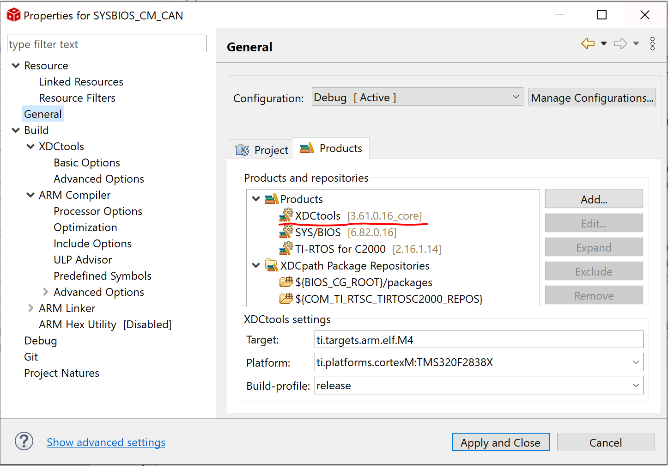This screenshot has width=668, height=466.
Task: Open the Configuration dropdown
Action: click(417, 97)
